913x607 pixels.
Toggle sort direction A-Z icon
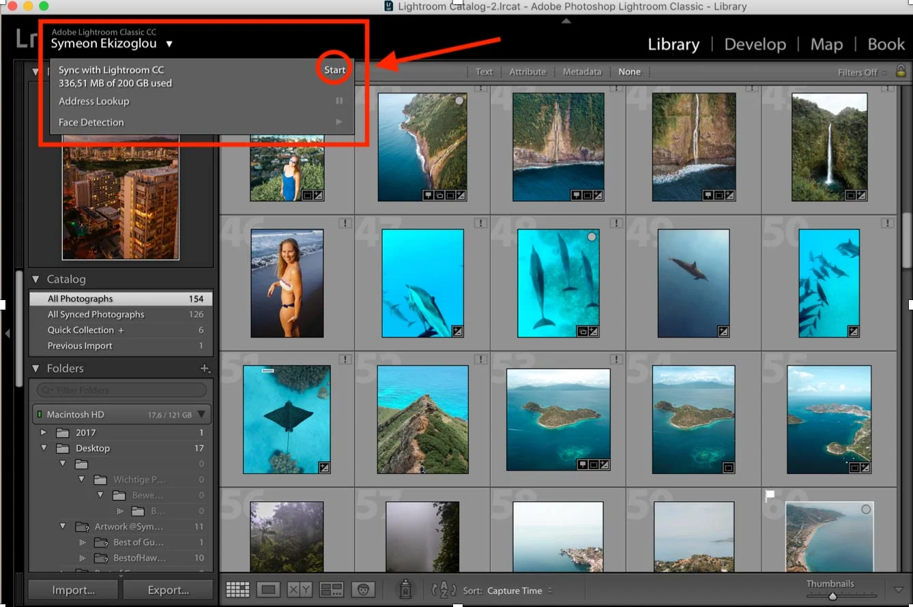[444, 590]
